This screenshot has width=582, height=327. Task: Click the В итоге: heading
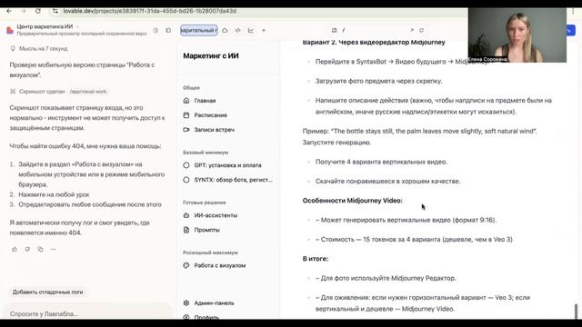pos(316,259)
